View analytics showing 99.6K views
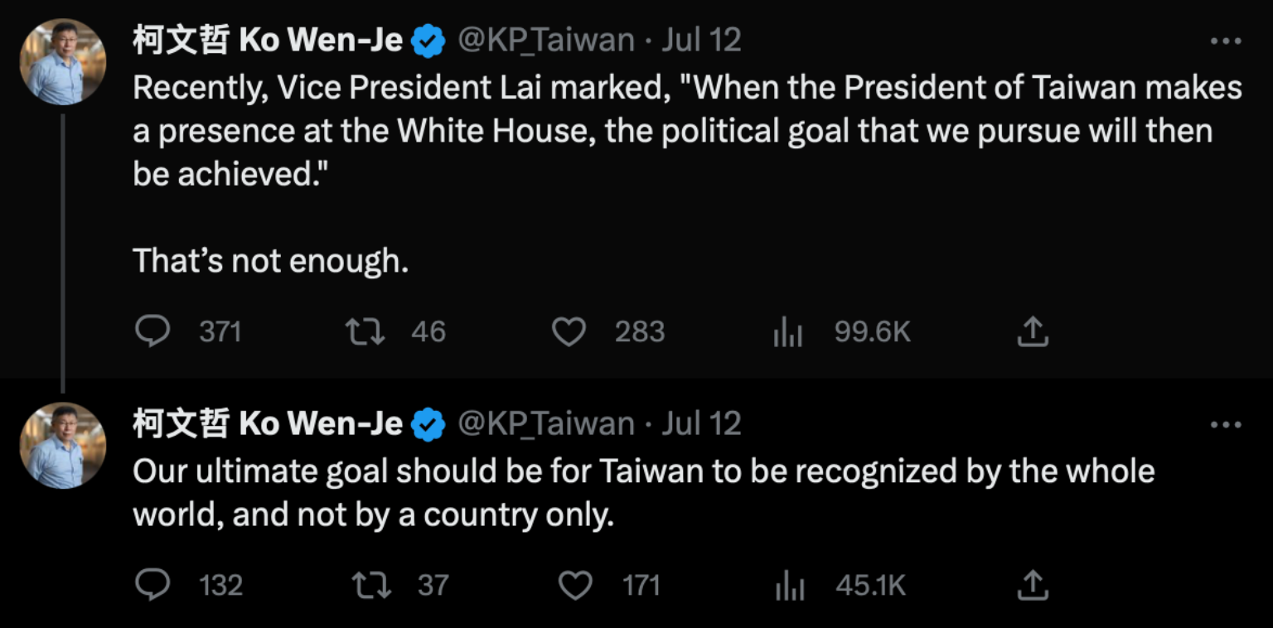The height and width of the screenshot is (628, 1273). click(788, 333)
